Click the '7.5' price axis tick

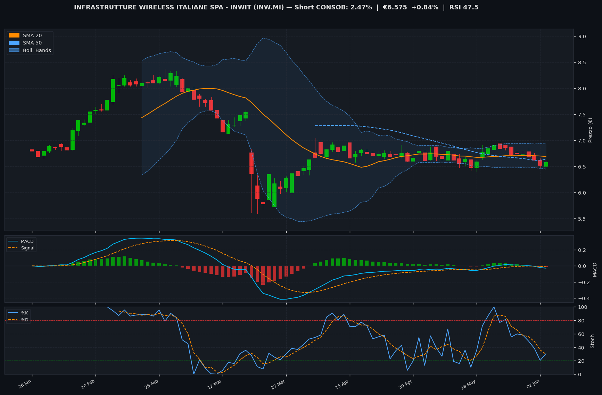[x=582, y=115]
